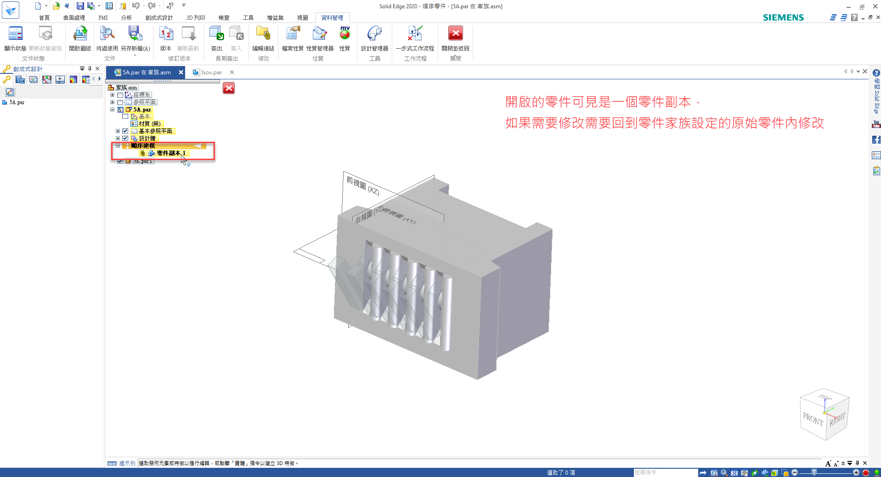Click the Redo arrow icon

pos(151,6)
